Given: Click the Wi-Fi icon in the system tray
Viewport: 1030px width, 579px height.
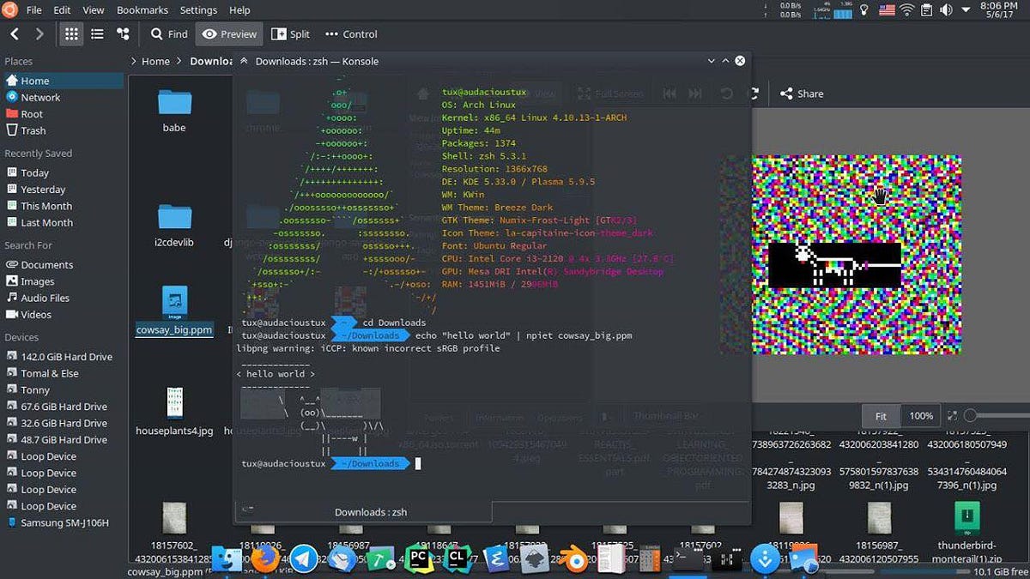Looking at the screenshot, I should tap(906, 10).
